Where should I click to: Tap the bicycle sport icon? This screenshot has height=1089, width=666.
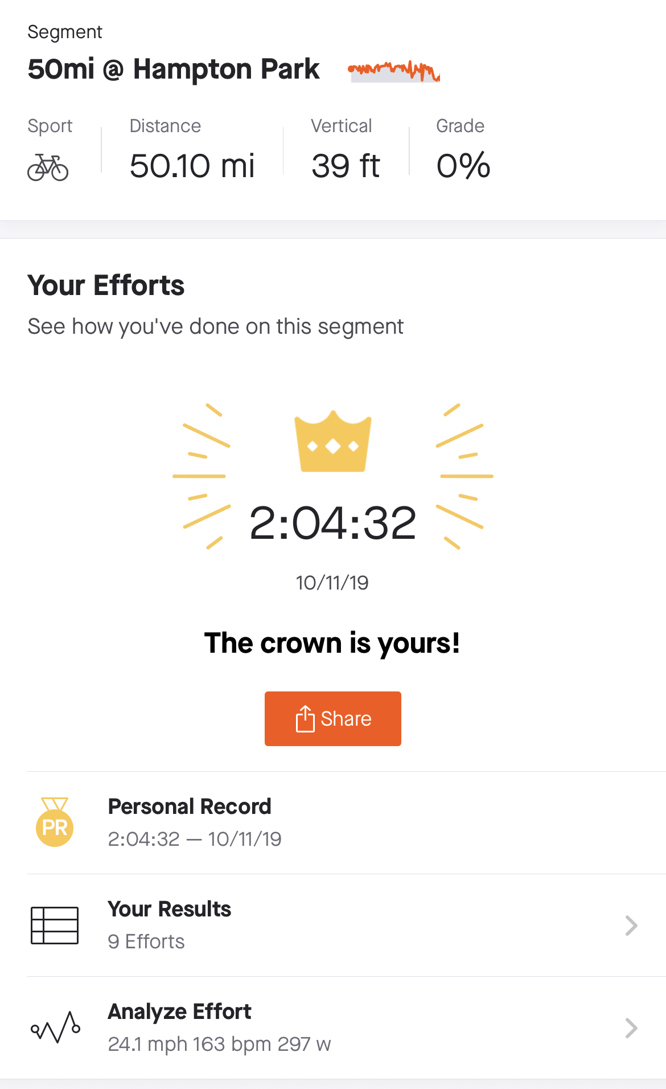tap(48, 167)
